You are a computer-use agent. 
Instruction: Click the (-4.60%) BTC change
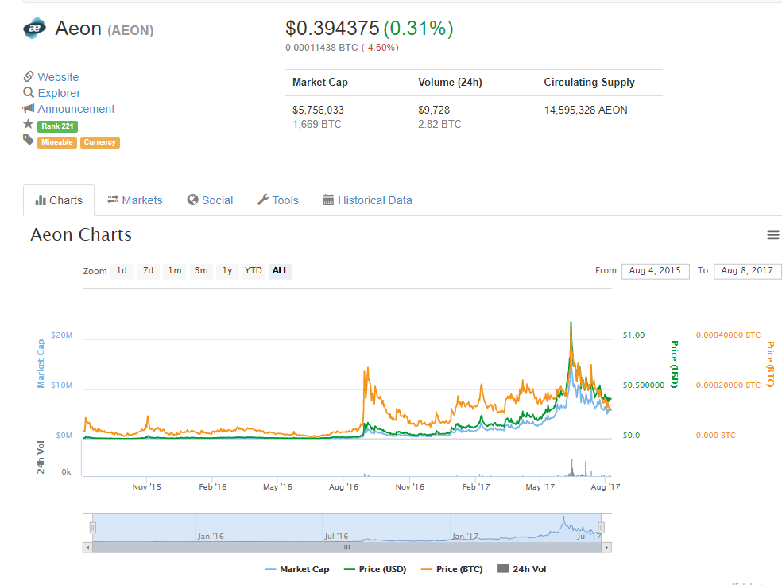click(380, 48)
